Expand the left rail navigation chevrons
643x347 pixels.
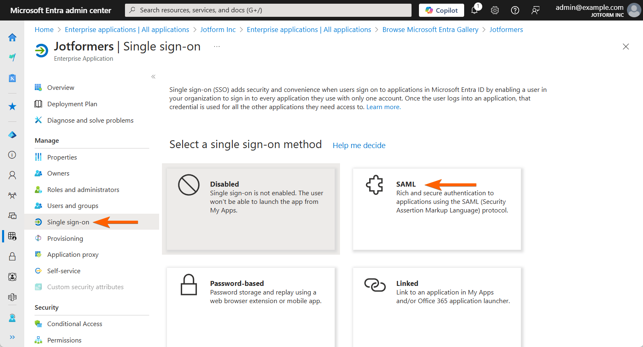12,337
